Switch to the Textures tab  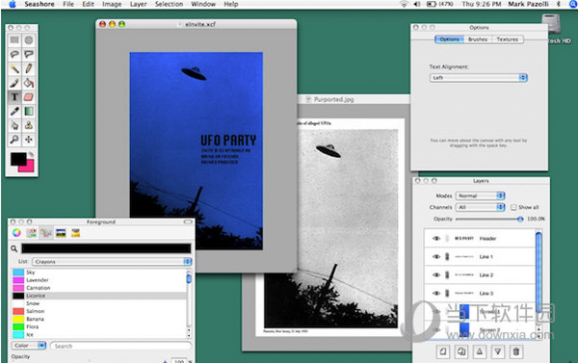pos(508,39)
